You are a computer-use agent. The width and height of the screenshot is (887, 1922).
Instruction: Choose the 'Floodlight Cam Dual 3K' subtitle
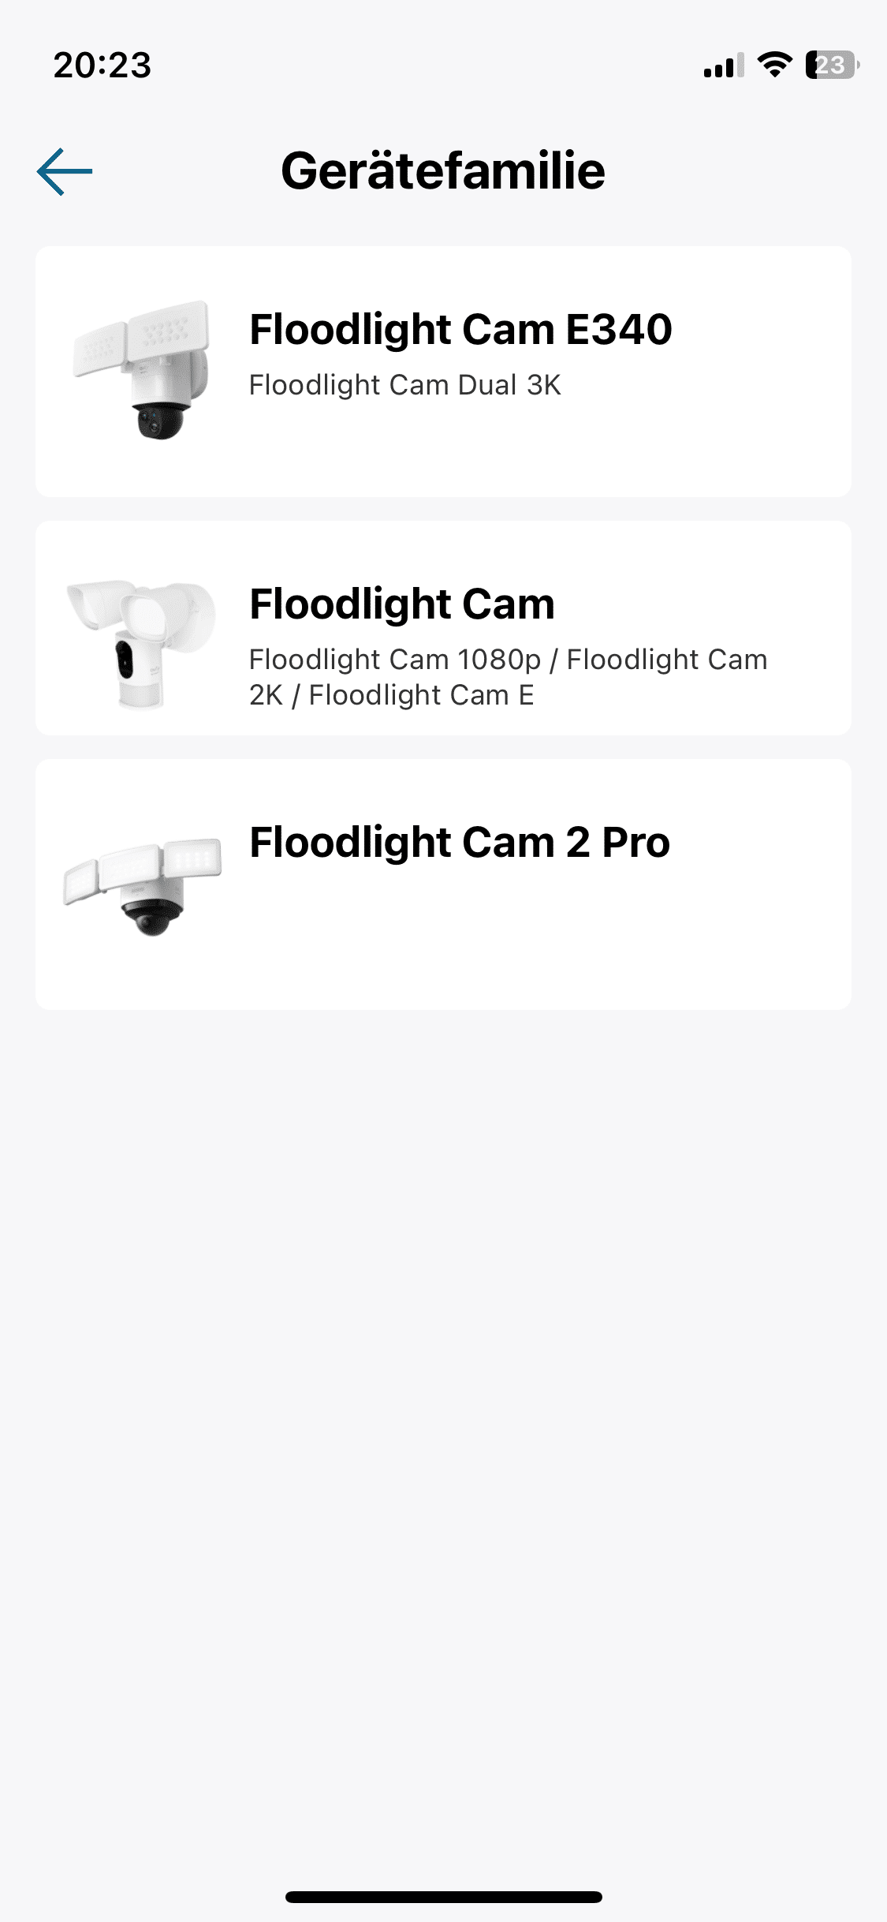point(404,385)
